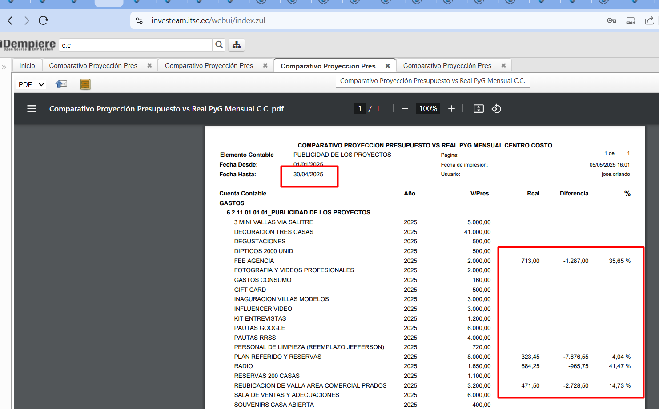
Task: Open the menu tree hierarchy icon
Action: click(237, 45)
